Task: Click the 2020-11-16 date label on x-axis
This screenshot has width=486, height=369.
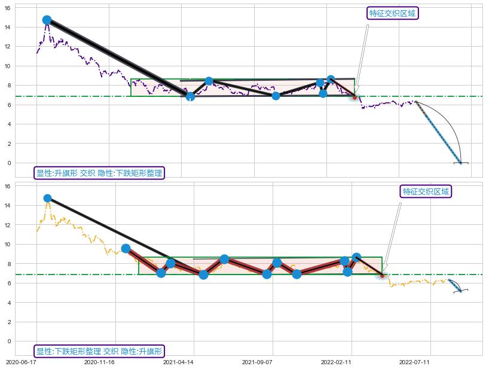Action: (x=99, y=362)
